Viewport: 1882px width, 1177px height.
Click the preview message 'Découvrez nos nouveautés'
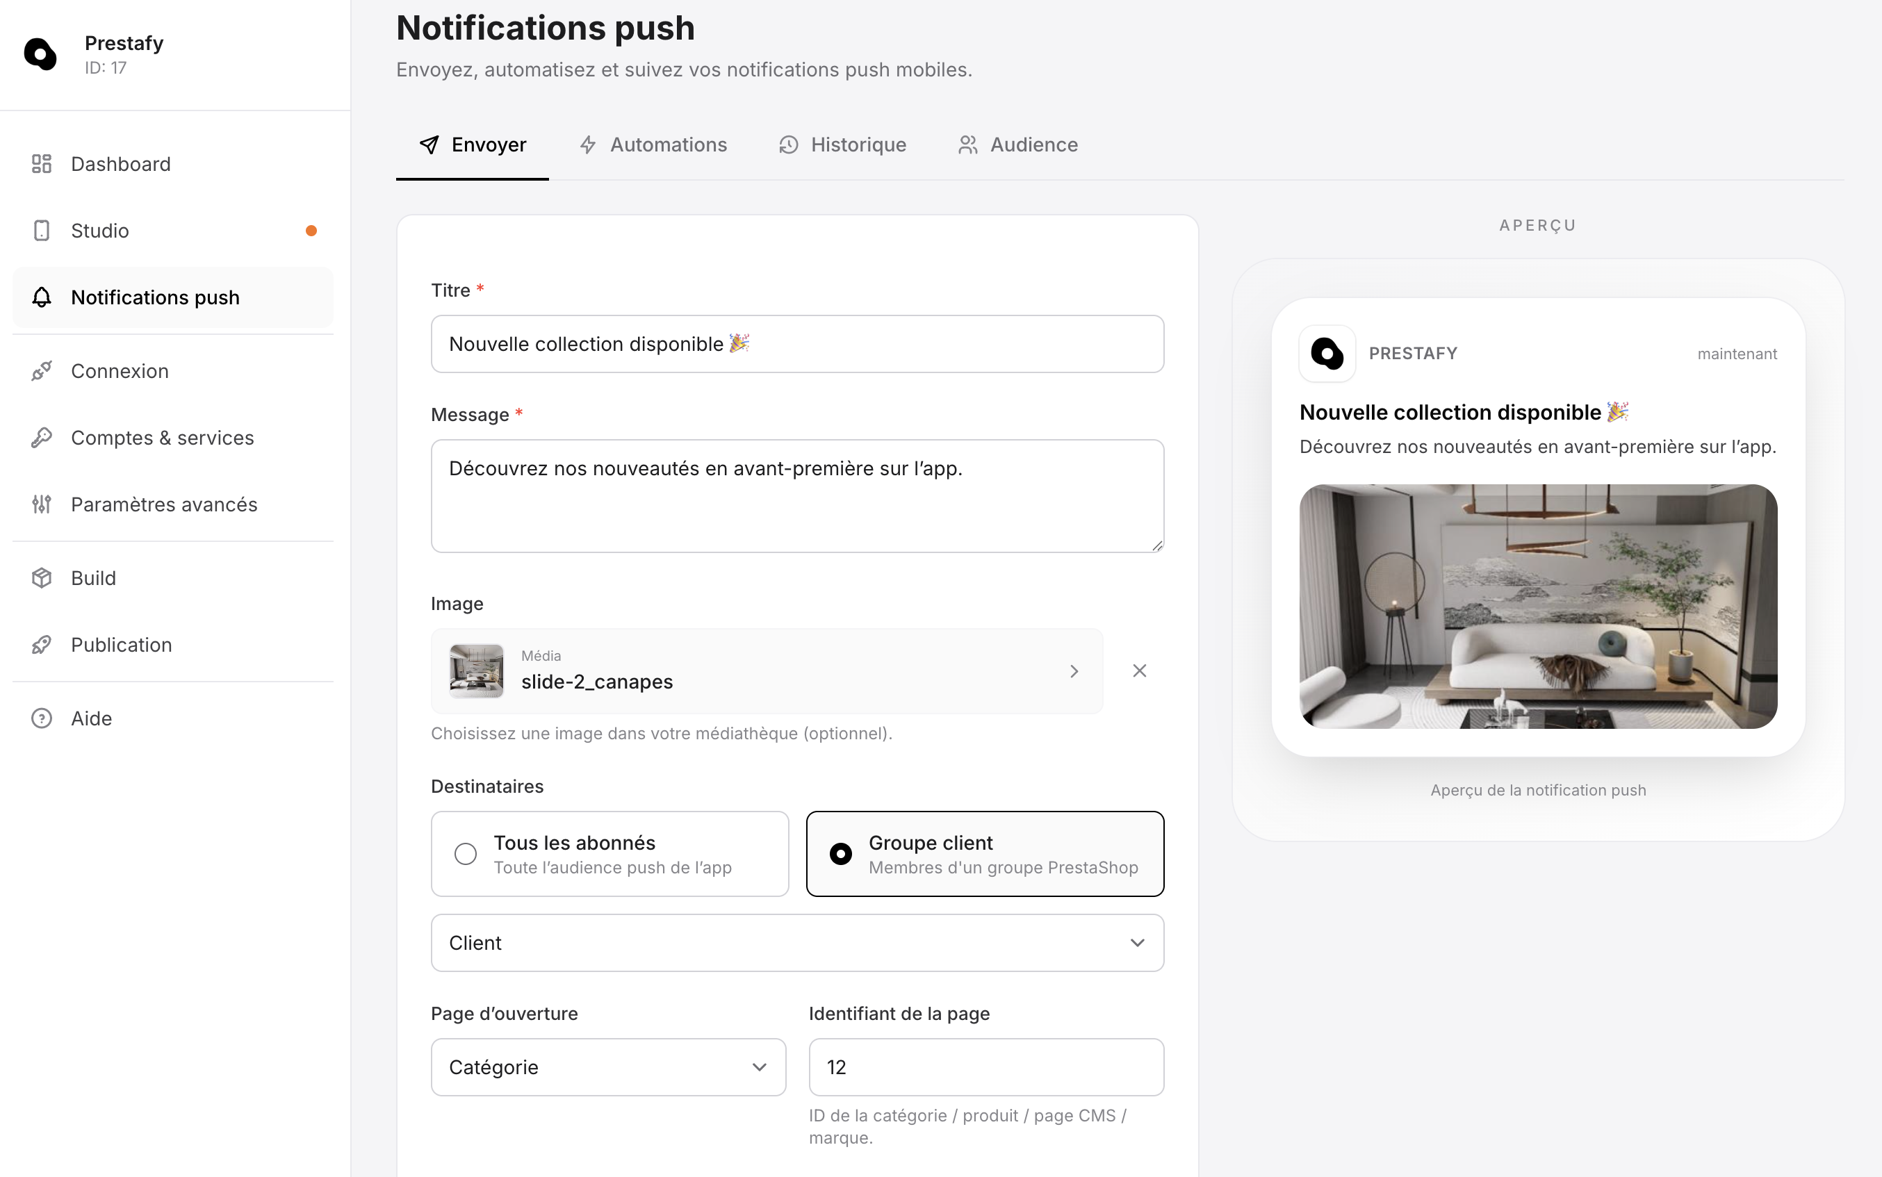pyautogui.click(x=1538, y=447)
